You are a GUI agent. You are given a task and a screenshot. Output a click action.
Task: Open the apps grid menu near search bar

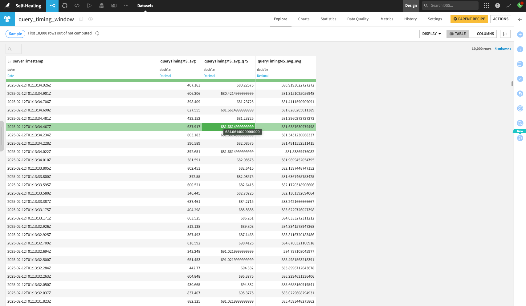[x=486, y=6]
